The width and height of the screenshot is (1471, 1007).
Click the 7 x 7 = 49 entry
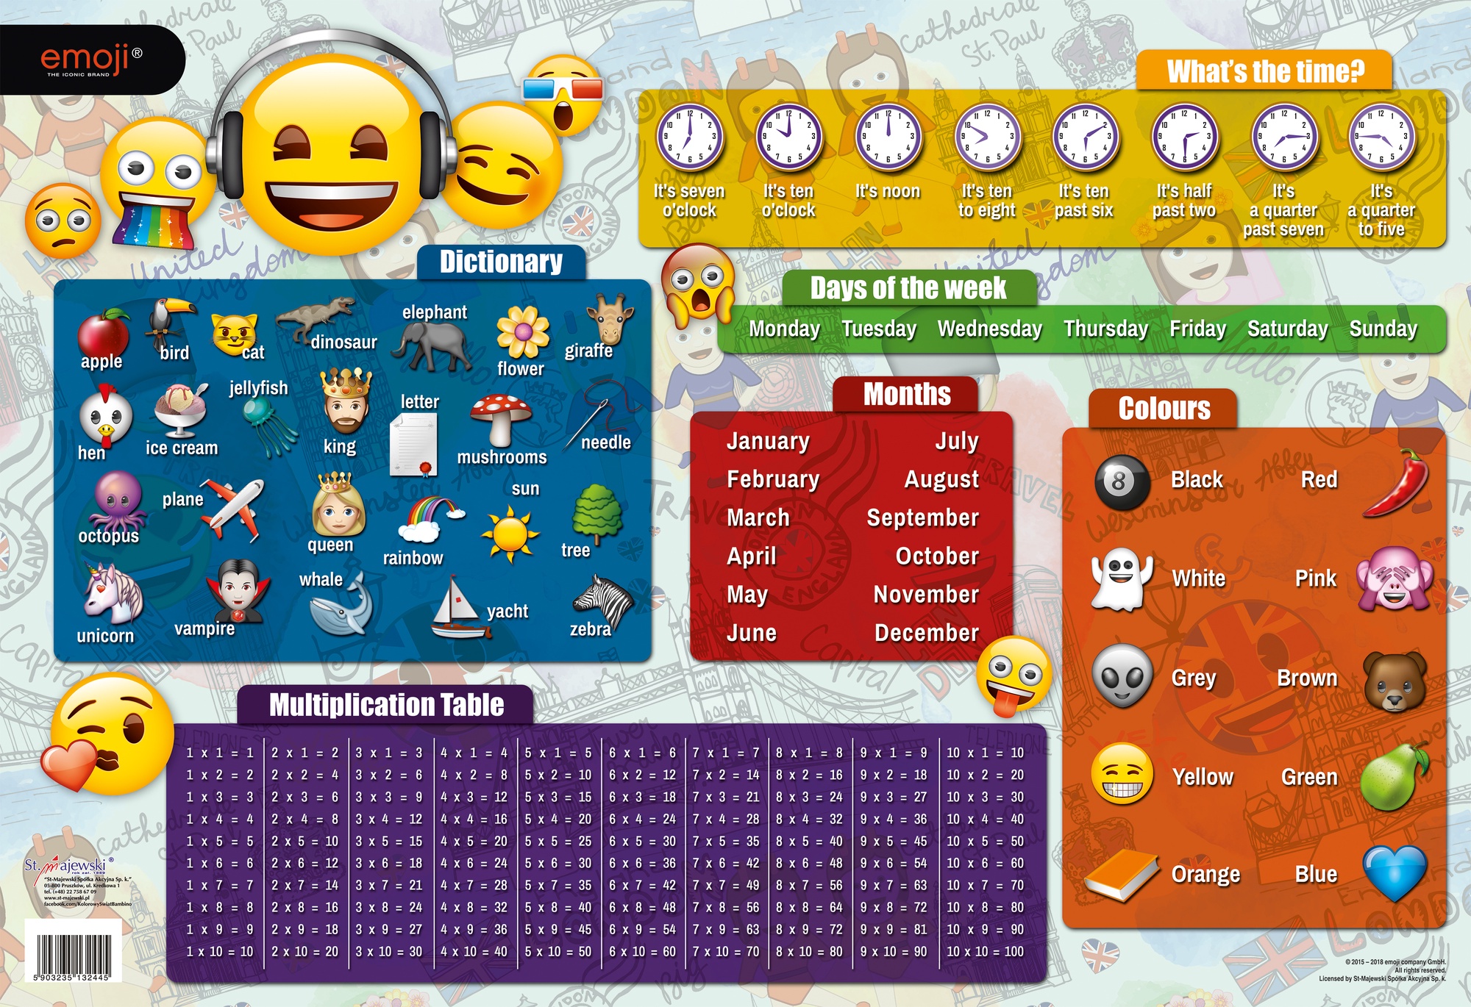click(725, 885)
